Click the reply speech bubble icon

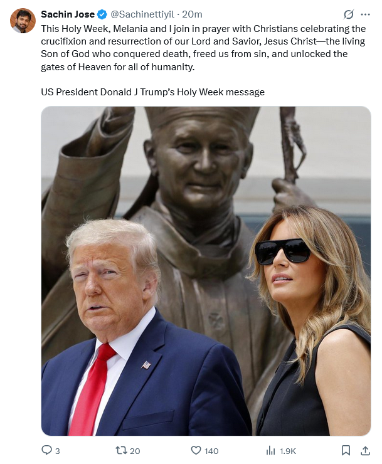[x=46, y=450]
